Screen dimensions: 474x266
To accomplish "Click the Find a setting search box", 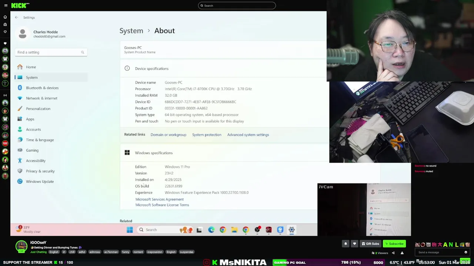I will click(51, 52).
